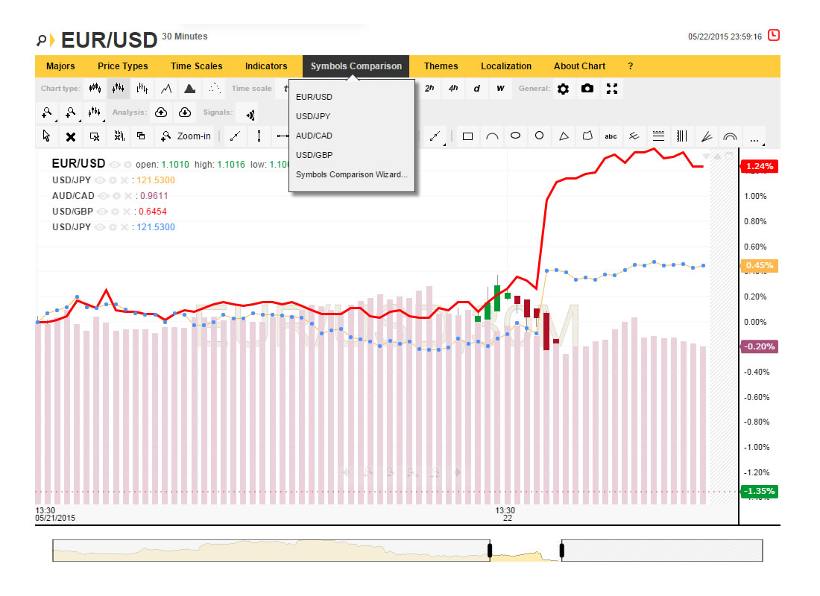Select the candlestick chart type icon
Viewport: 820px width, 596px height.
94,89
